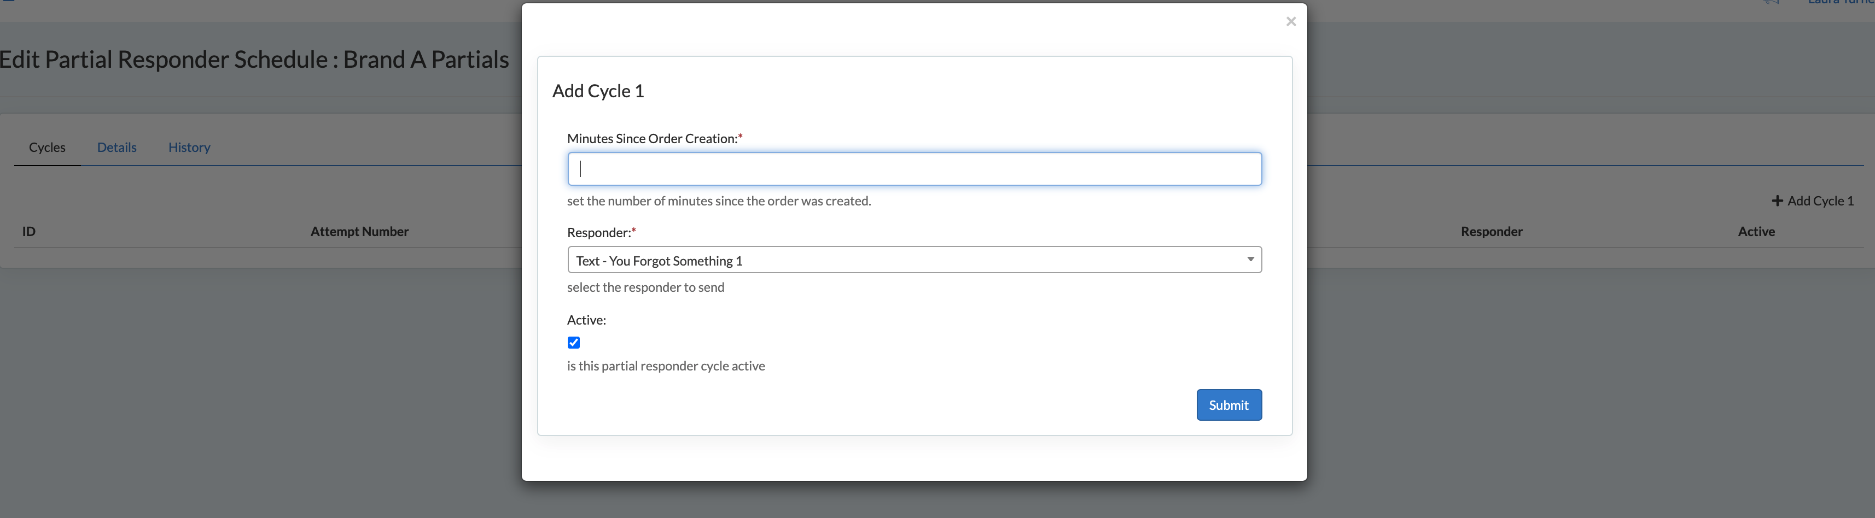Click the plus icon beside Add Cycle 1
Screen dimensions: 1875x518
point(1777,201)
